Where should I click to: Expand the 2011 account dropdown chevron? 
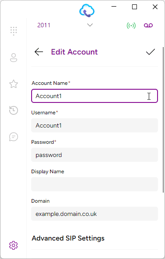(90, 25)
